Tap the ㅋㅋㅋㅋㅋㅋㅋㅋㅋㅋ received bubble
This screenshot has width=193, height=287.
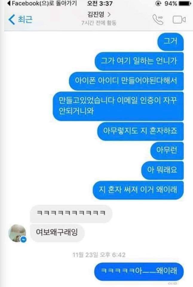coord(71,213)
